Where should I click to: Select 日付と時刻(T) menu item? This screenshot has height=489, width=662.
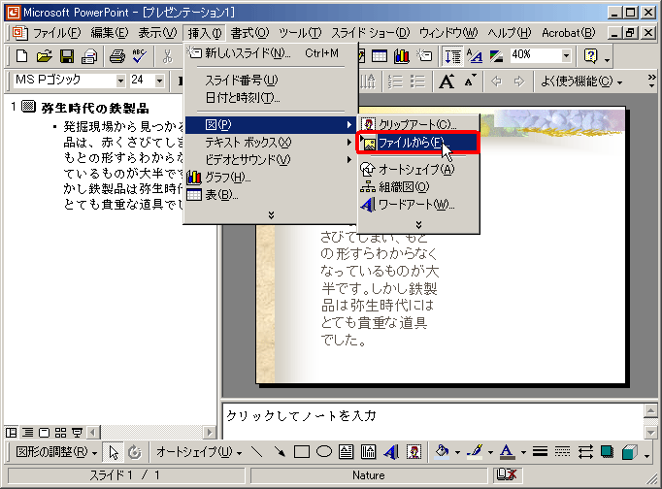(270, 98)
